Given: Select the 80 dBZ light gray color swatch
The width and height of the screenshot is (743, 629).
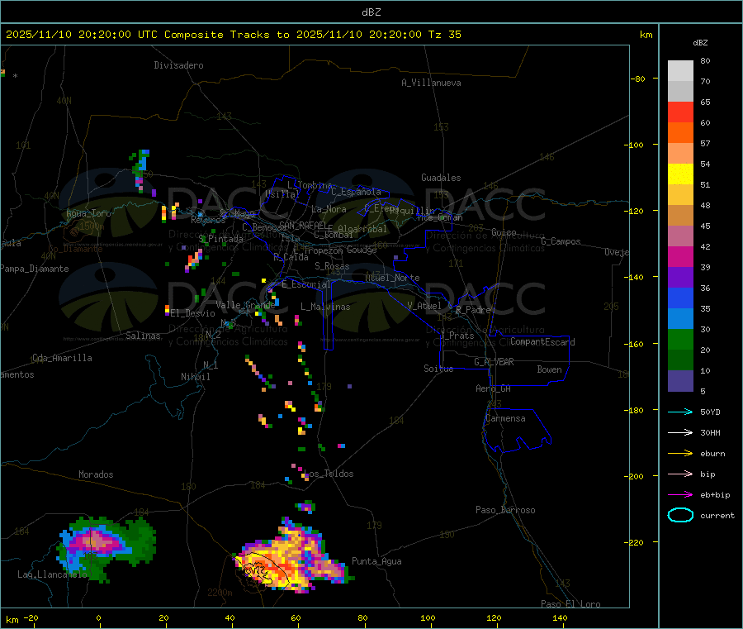Looking at the screenshot, I should click(680, 71).
